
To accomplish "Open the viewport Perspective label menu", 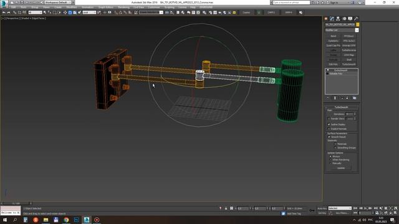I will click(x=12, y=18).
